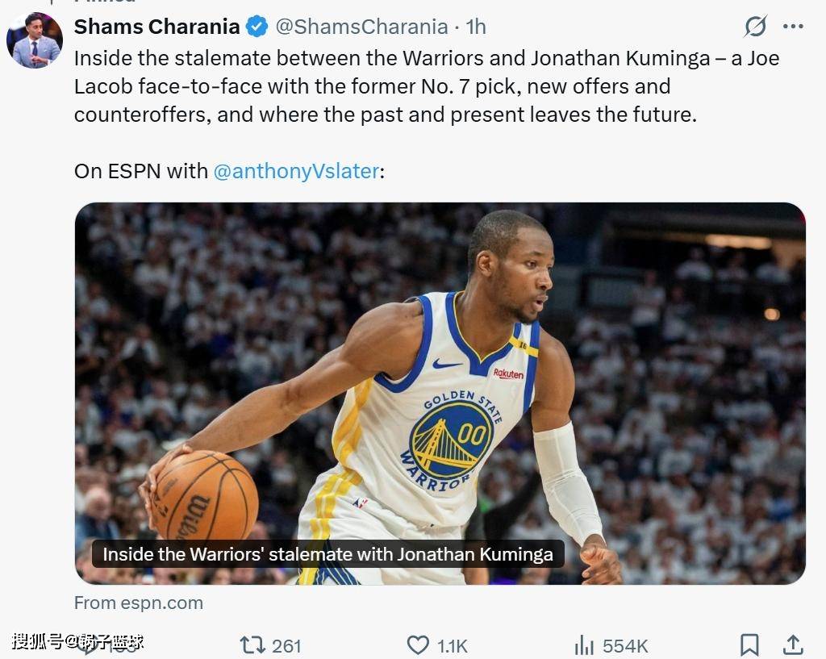Screen dimensions: 826x659
Task: Open the "From espn.com" source link
Action: 139,603
